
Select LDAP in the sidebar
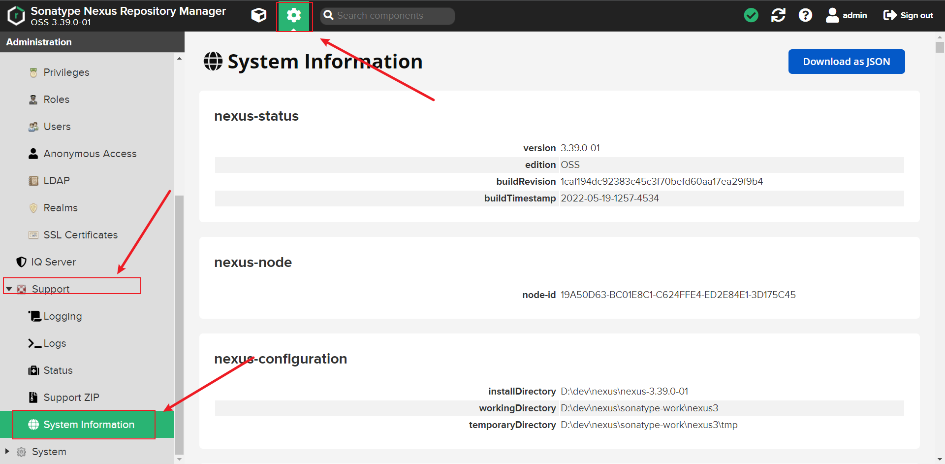point(57,181)
